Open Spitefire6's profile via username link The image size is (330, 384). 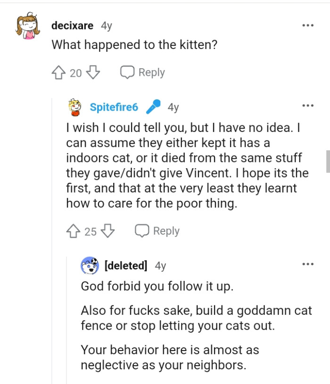pos(115,106)
